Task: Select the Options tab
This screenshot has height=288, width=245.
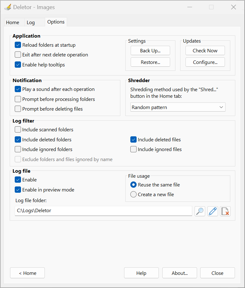Action: (56, 22)
